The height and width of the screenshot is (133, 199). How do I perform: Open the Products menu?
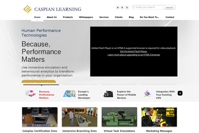tap(68, 17)
